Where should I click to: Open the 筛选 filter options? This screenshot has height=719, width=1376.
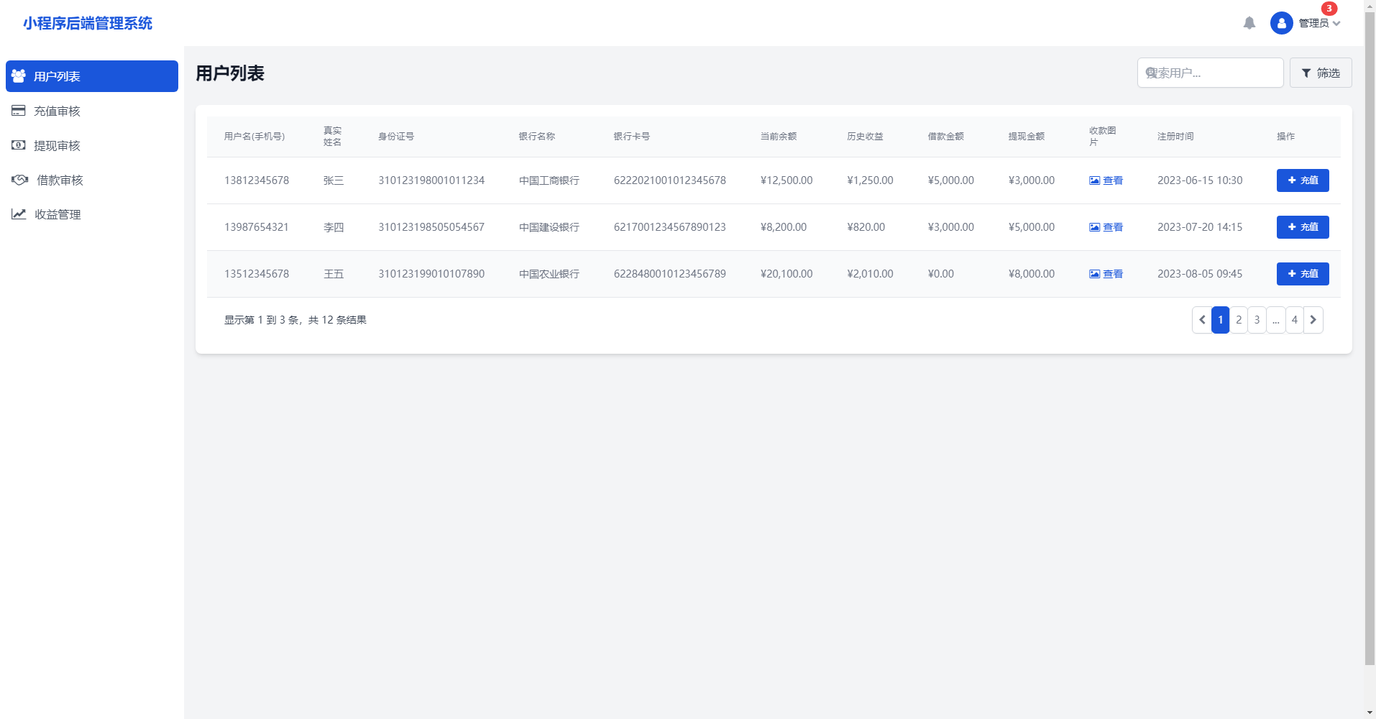[x=1320, y=73]
